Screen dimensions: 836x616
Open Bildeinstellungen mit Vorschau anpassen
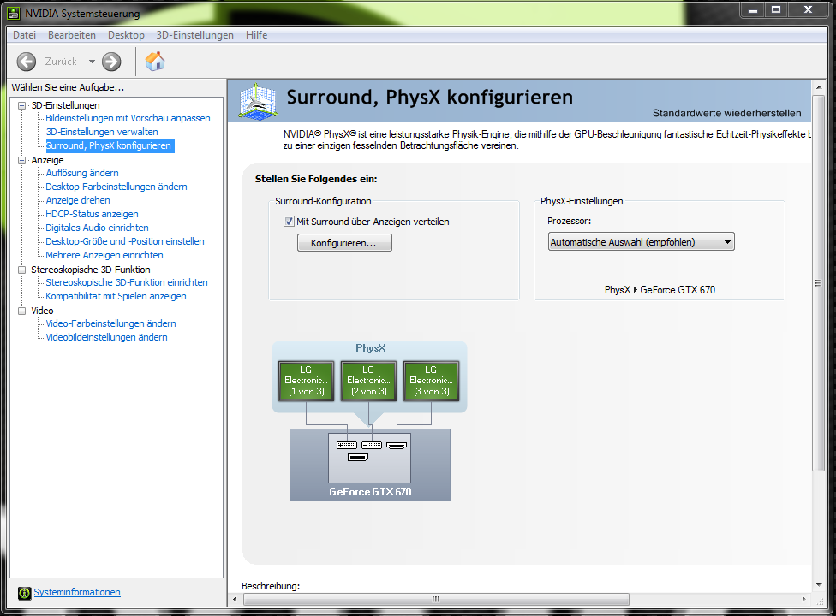pyautogui.click(x=128, y=118)
